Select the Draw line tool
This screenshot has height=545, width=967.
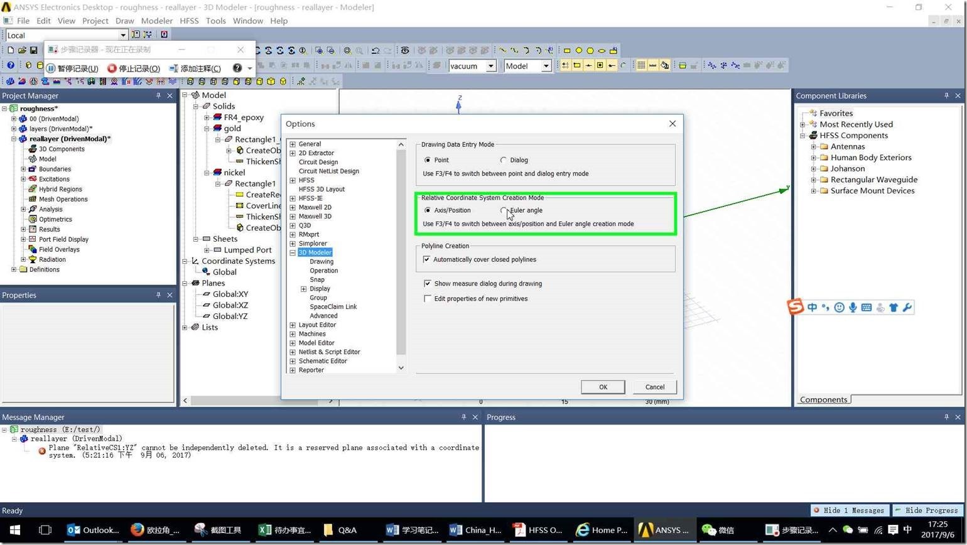coord(503,50)
